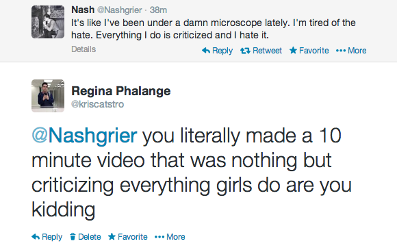
Task: Click the Delete trash can icon
Action: pyautogui.click(x=73, y=236)
